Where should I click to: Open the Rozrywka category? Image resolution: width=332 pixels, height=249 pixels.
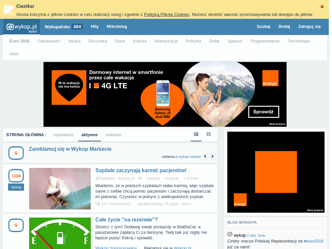(x=98, y=41)
